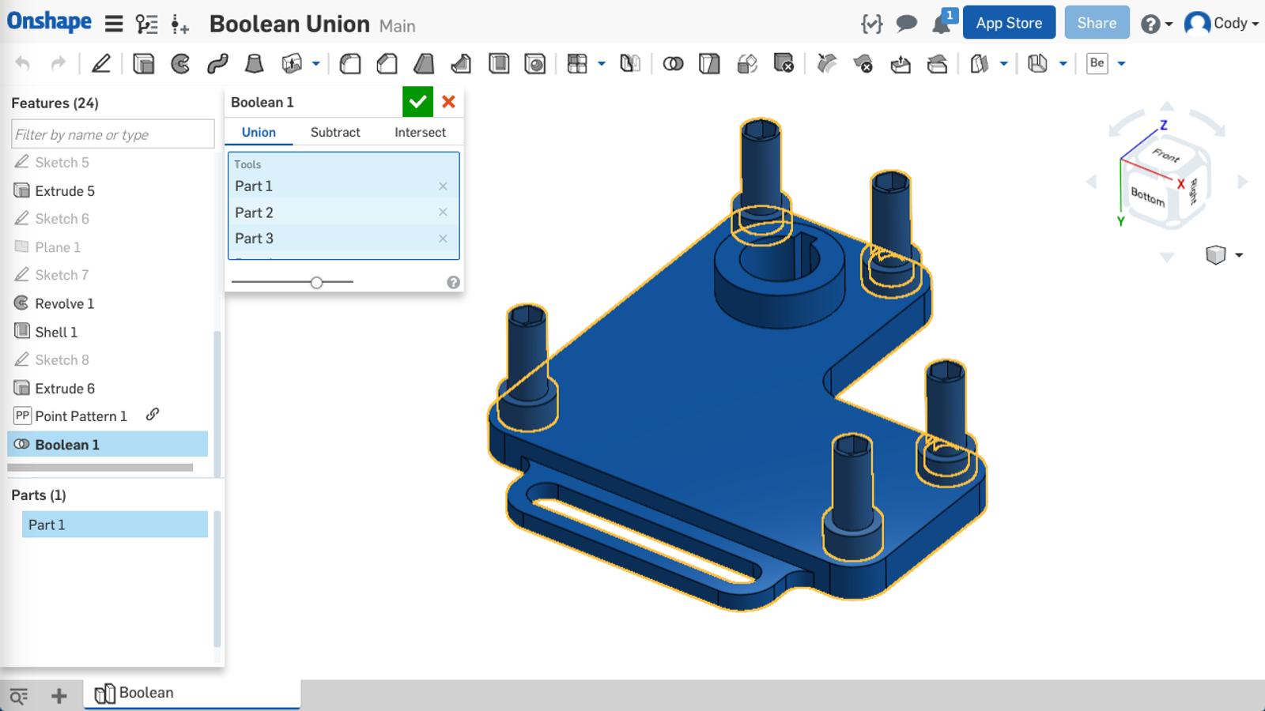
Task: Switch to the Subtract tab
Action: (335, 132)
